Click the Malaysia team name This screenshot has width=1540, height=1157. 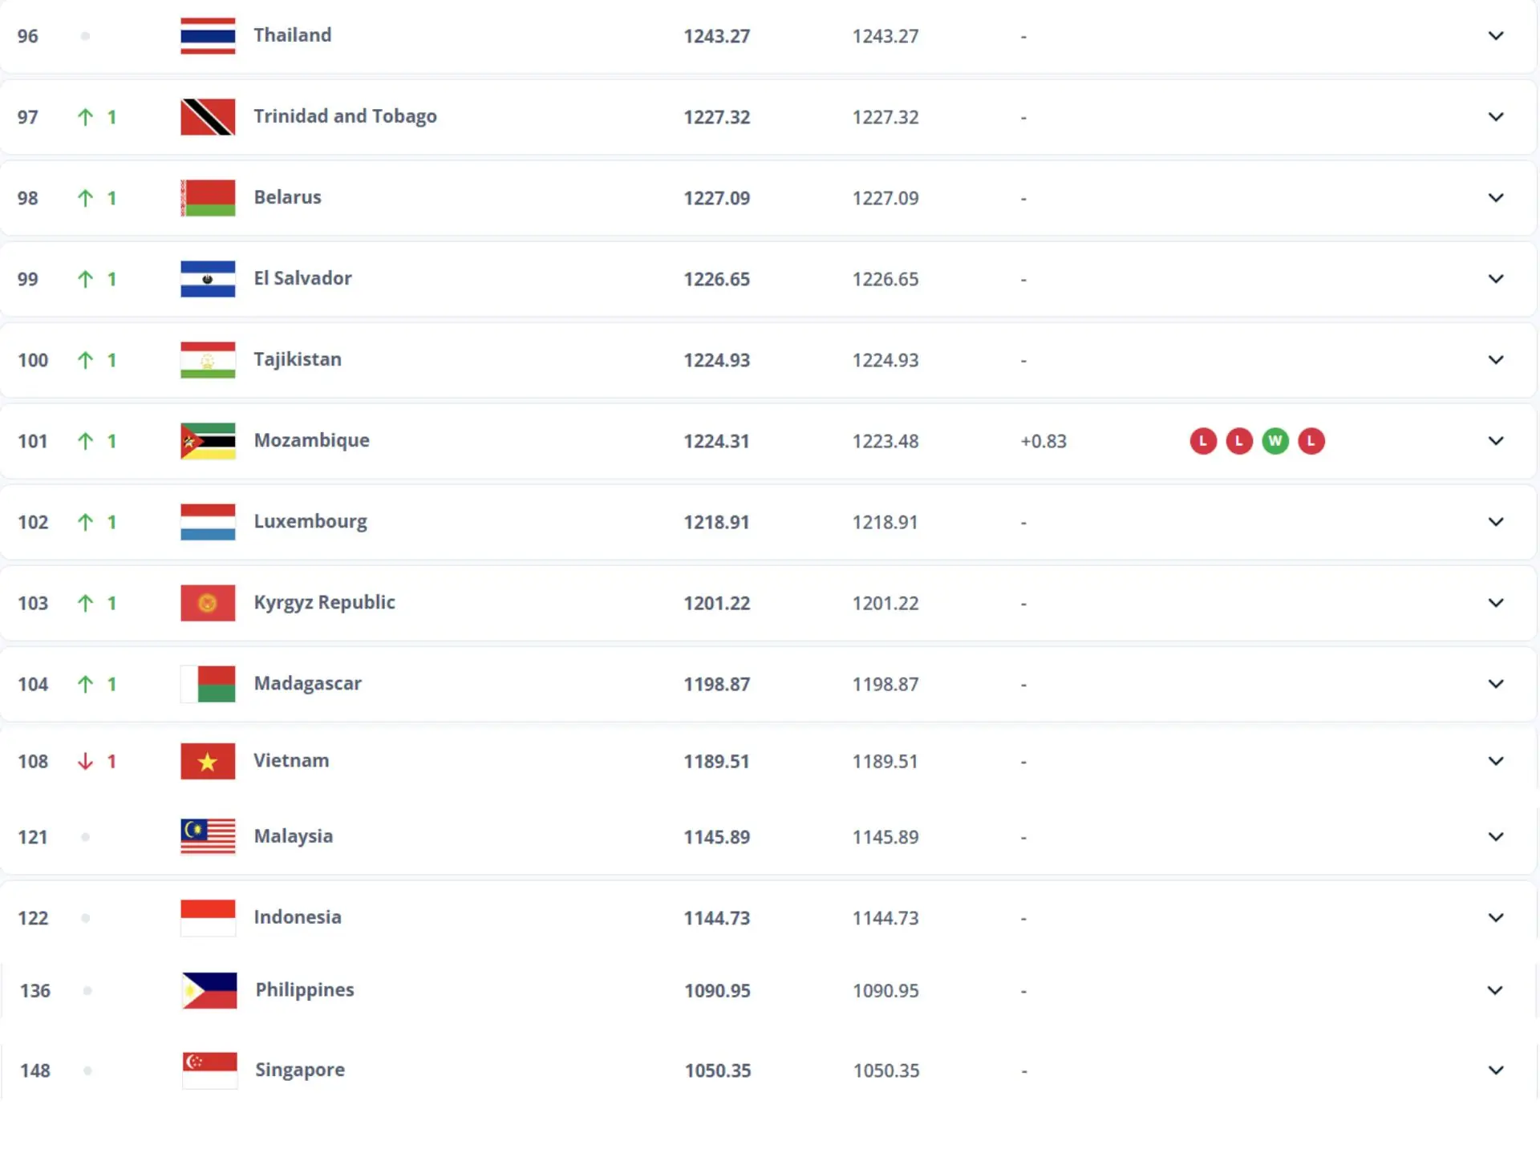pos(293,836)
